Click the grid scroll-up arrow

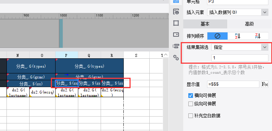(166, 55)
